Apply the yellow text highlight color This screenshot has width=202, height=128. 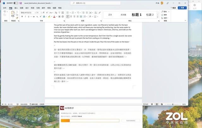coord(49,16)
